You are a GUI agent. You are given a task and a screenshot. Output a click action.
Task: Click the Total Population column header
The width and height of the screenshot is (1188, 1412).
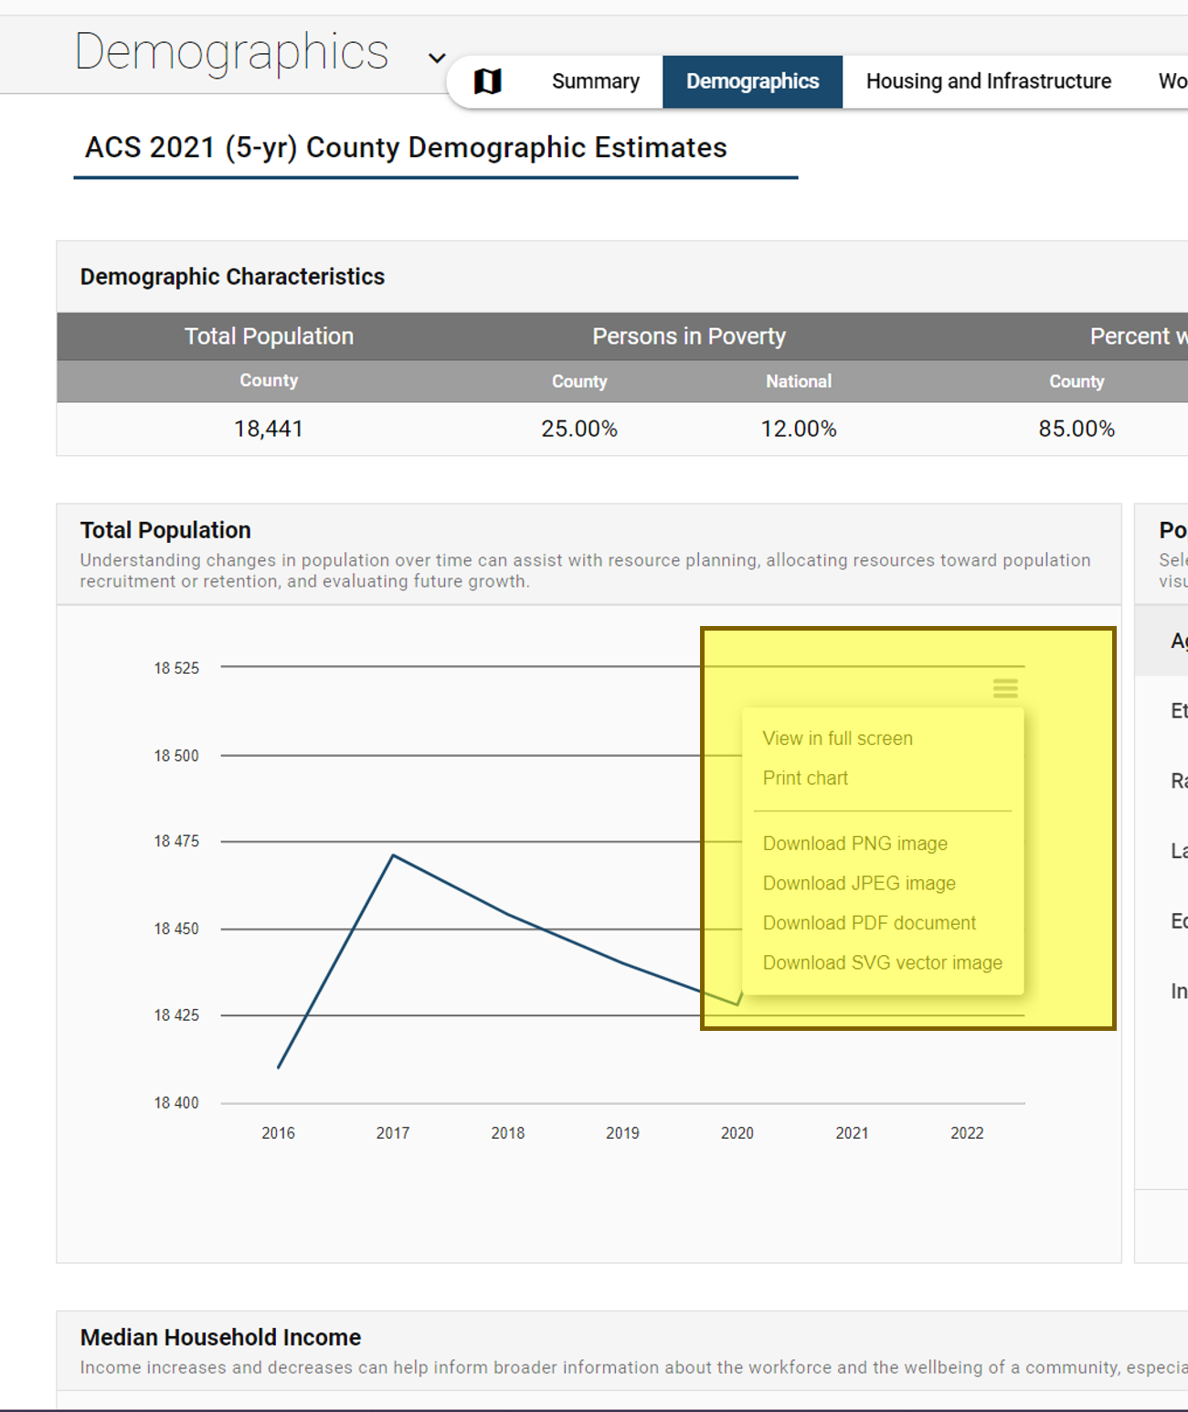tap(269, 336)
